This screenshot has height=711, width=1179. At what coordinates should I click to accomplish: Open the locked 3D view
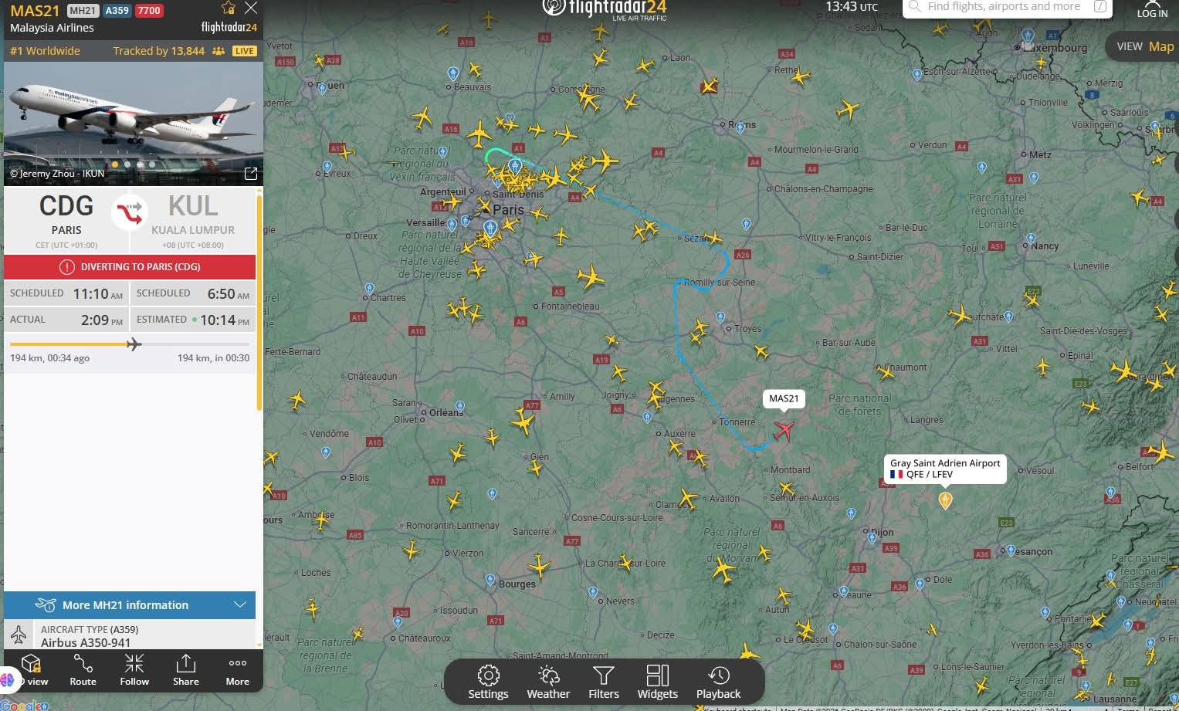click(32, 669)
